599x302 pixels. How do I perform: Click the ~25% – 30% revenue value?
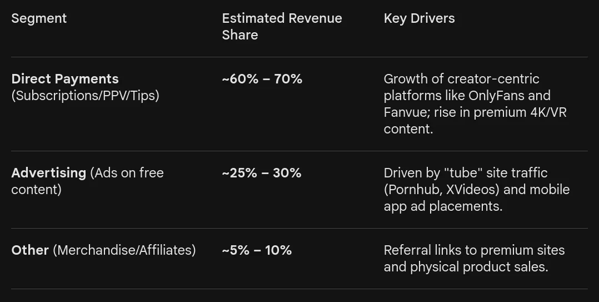[x=261, y=173]
